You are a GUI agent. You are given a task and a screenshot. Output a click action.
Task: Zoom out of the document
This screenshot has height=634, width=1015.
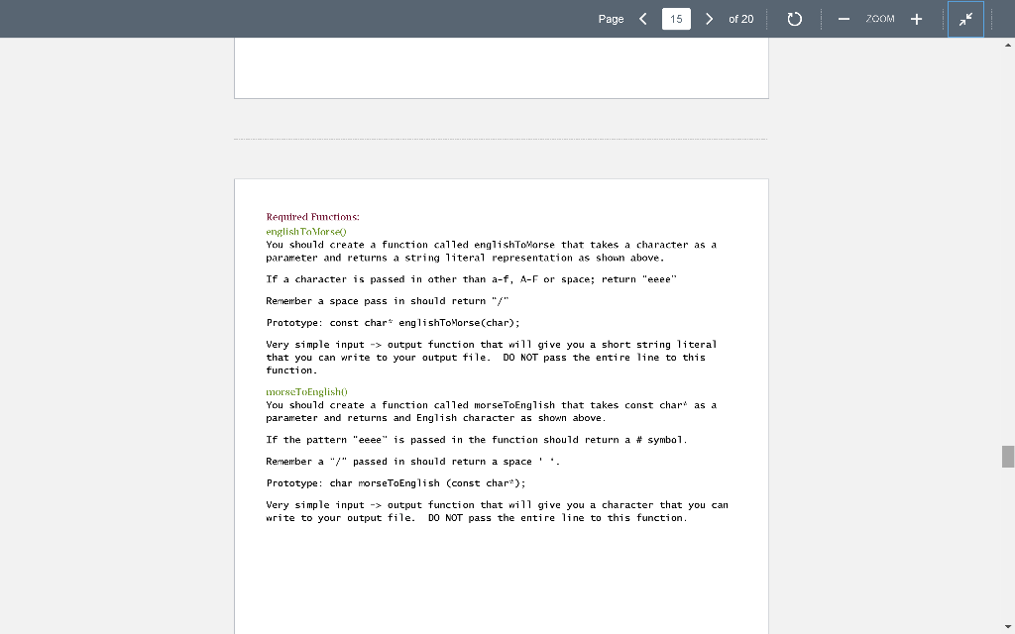pyautogui.click(x=844, y=18)
